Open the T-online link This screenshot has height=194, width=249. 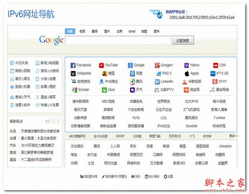[219, 118]
